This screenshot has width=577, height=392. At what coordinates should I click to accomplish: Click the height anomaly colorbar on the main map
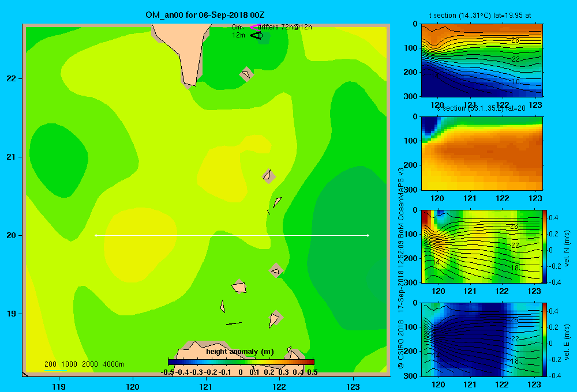pos(241,362)
